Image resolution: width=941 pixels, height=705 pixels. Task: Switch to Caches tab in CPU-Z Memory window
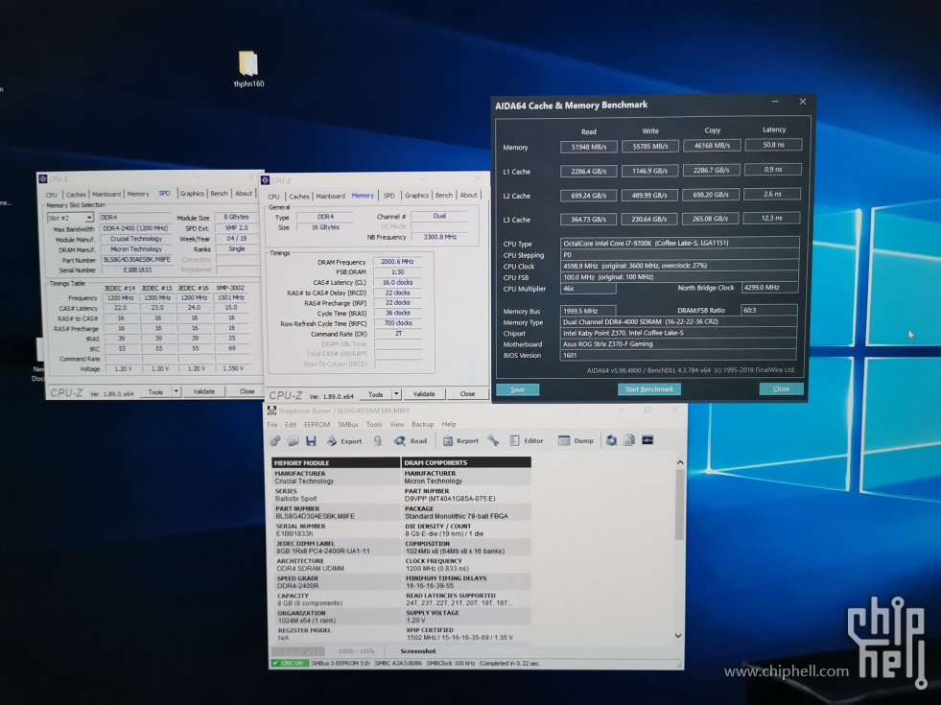pyautogui.click(x=299, y=197)
